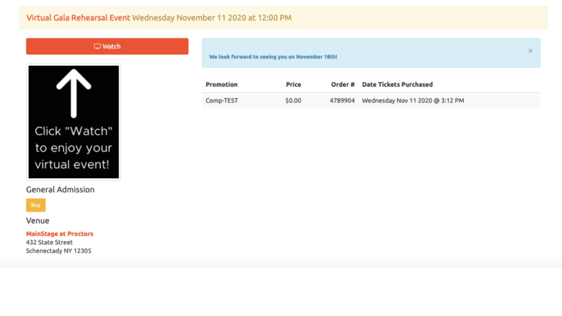This screenshot has height=316, width=562.
Task: Open the MainStage at Proctors venue link
Action: [x=59, y=234]
